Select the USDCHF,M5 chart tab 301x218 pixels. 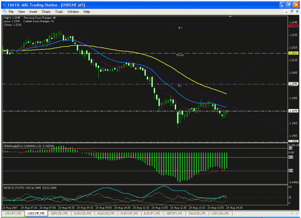[x=36, y=213]
